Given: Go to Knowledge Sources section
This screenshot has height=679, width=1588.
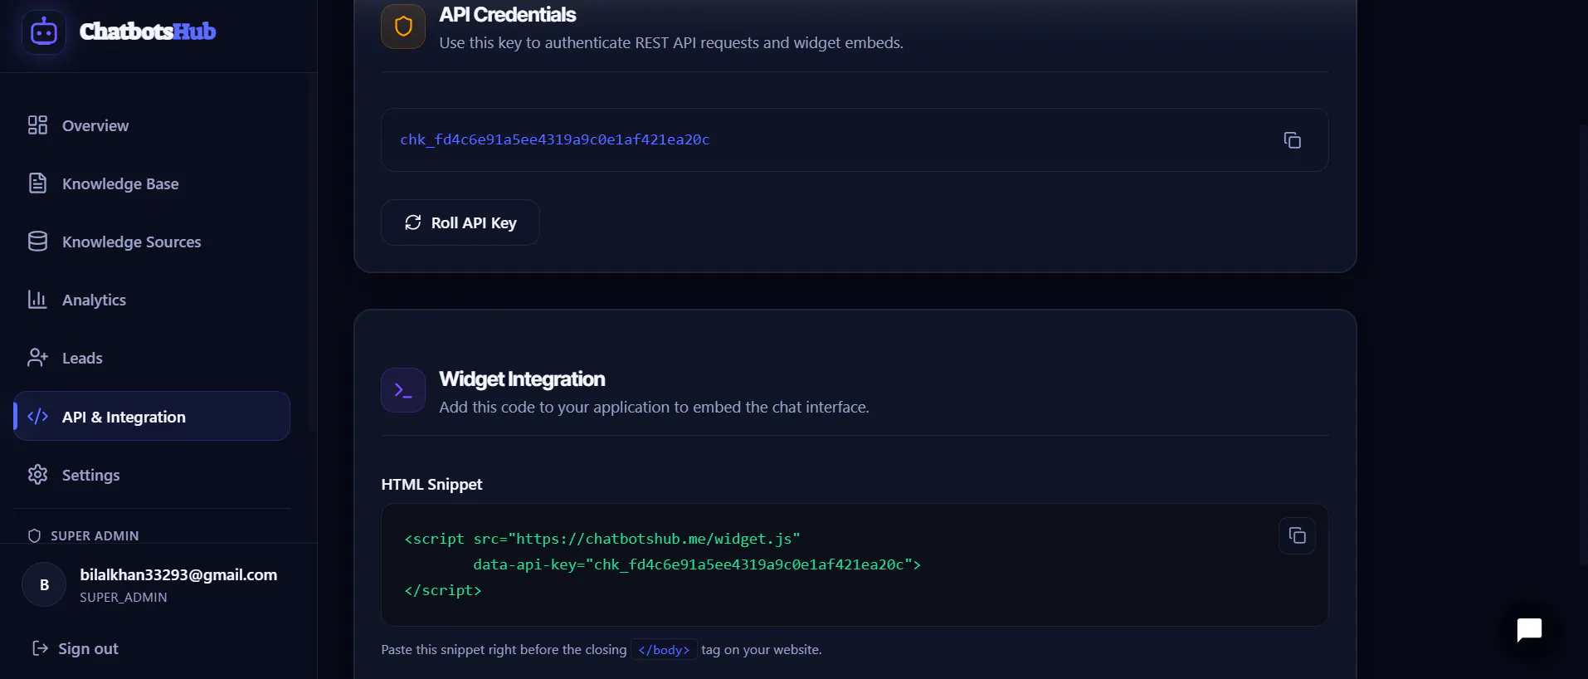Looking at the screenshot, I should [152, 242].
